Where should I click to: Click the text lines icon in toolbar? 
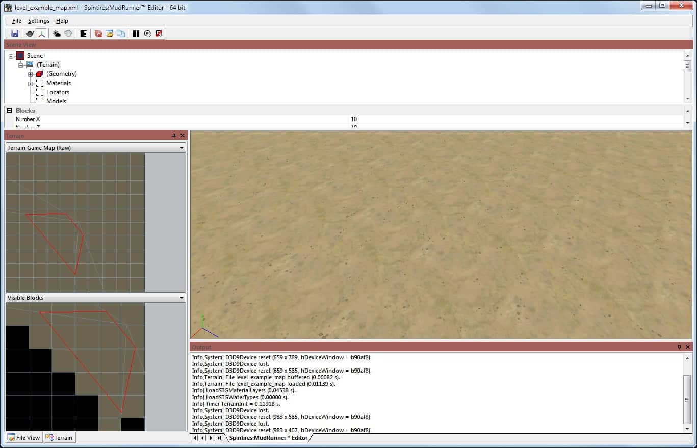tap(84, 33)
